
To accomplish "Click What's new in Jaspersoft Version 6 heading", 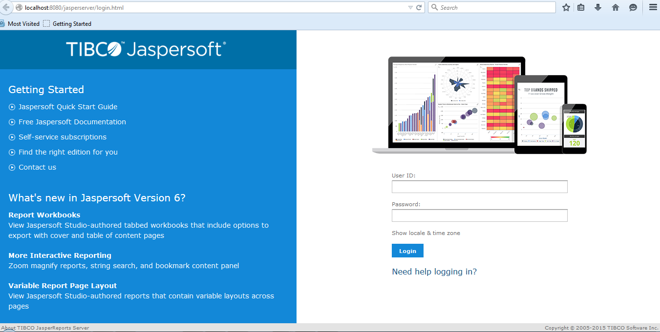I will [x=97, y=198].
